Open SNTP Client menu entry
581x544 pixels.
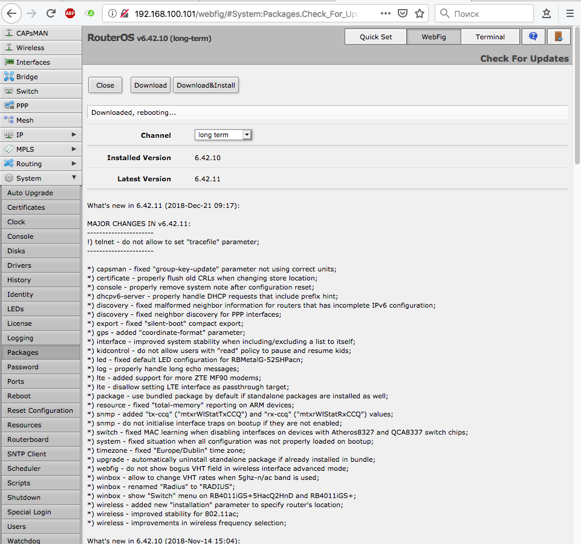(x=41, y=454)
